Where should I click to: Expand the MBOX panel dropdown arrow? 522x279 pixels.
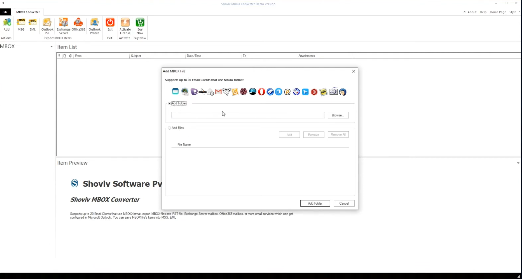tap(52, 46)
